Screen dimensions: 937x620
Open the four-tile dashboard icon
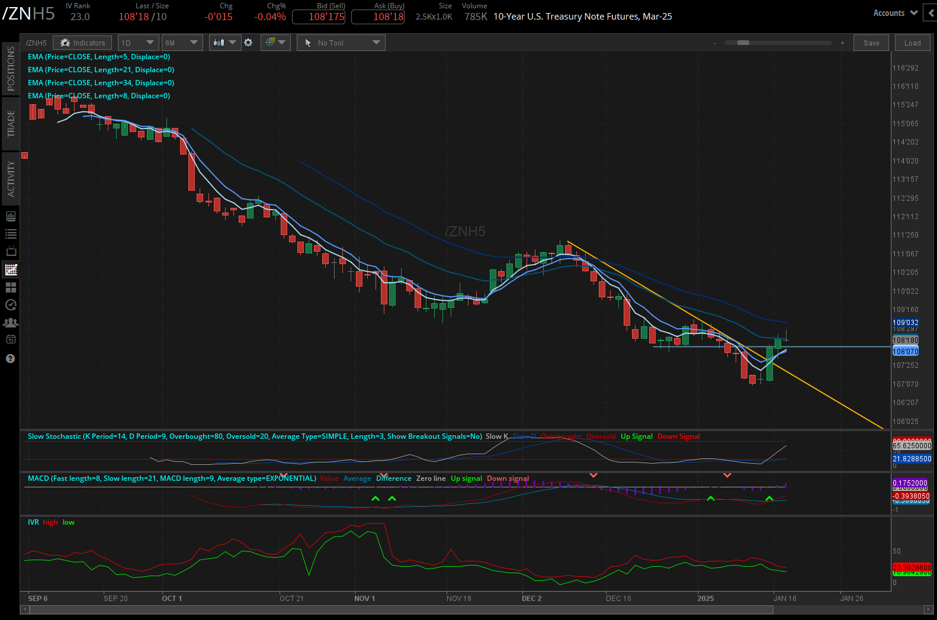pos(11,287)
